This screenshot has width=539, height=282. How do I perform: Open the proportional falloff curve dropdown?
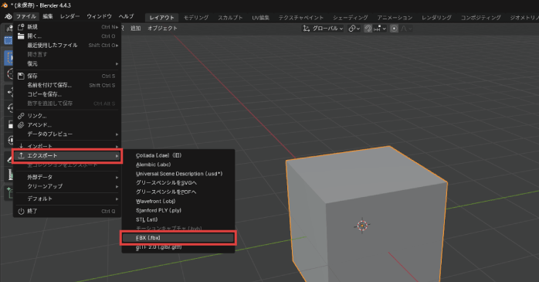pyautogui.click(x=406, y=29)
